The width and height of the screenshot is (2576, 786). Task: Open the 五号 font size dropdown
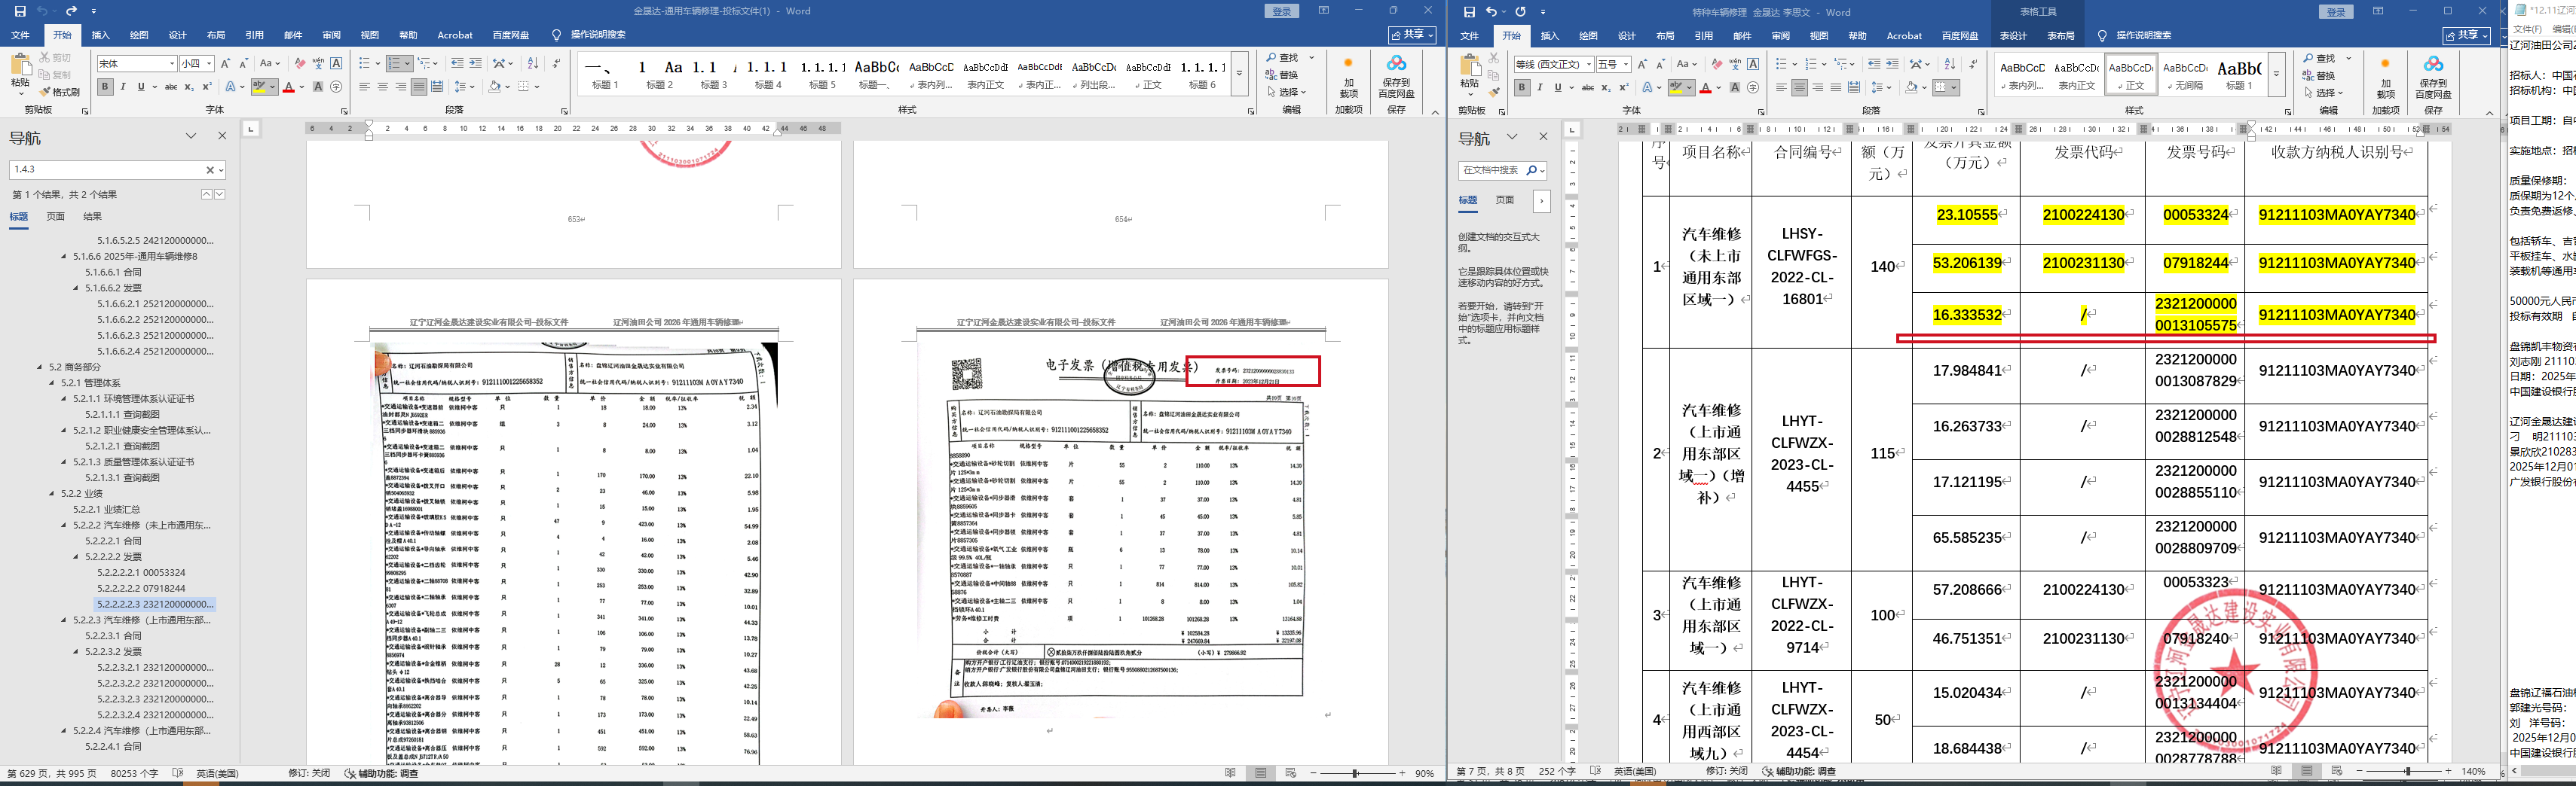click(1626, 65)
